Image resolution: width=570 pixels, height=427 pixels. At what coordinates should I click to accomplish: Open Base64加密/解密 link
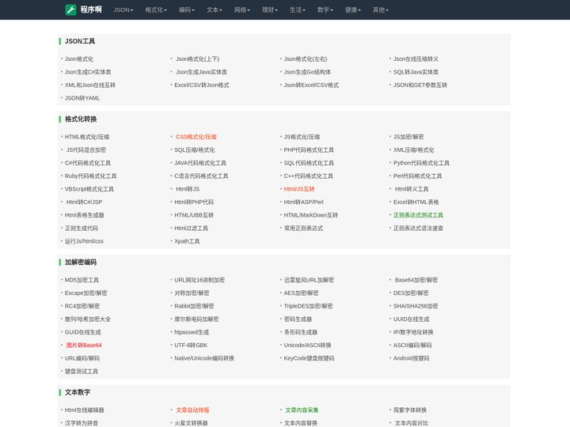pyautogui.click(x=416, y=280)
